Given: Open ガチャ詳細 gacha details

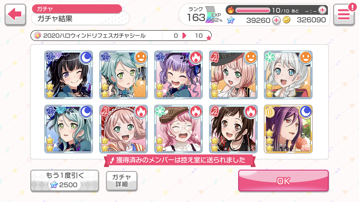Looking at the screenshot, I should 122,181.
